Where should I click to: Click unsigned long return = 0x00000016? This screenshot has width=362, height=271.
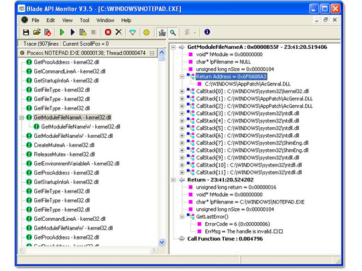(236, 187)
